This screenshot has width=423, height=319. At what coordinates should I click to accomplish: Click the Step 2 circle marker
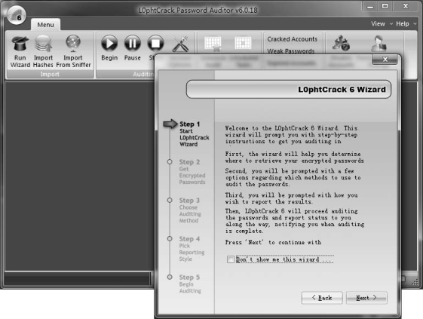170,162
